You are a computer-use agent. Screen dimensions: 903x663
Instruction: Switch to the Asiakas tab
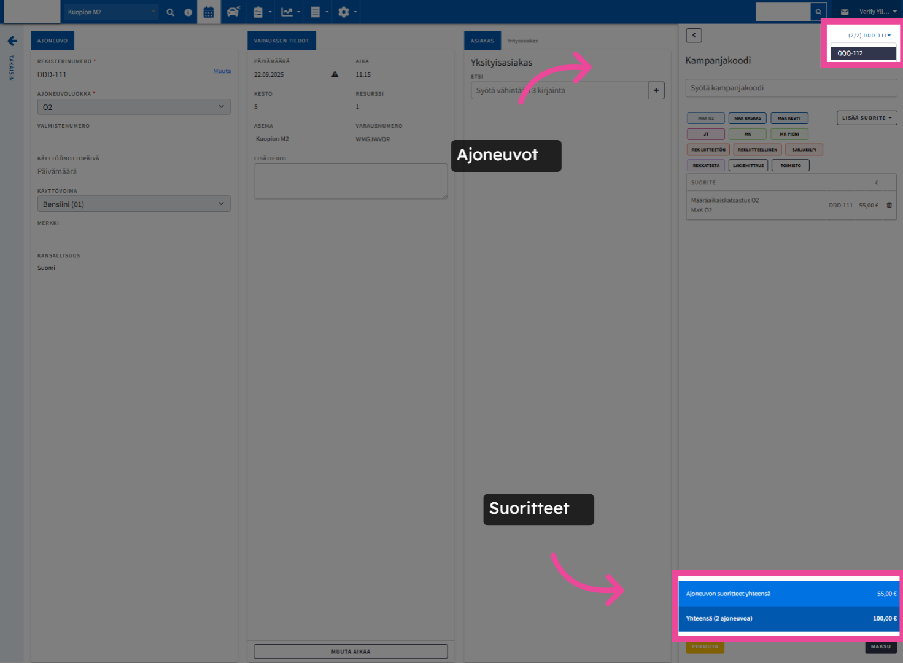coord(483,41)
